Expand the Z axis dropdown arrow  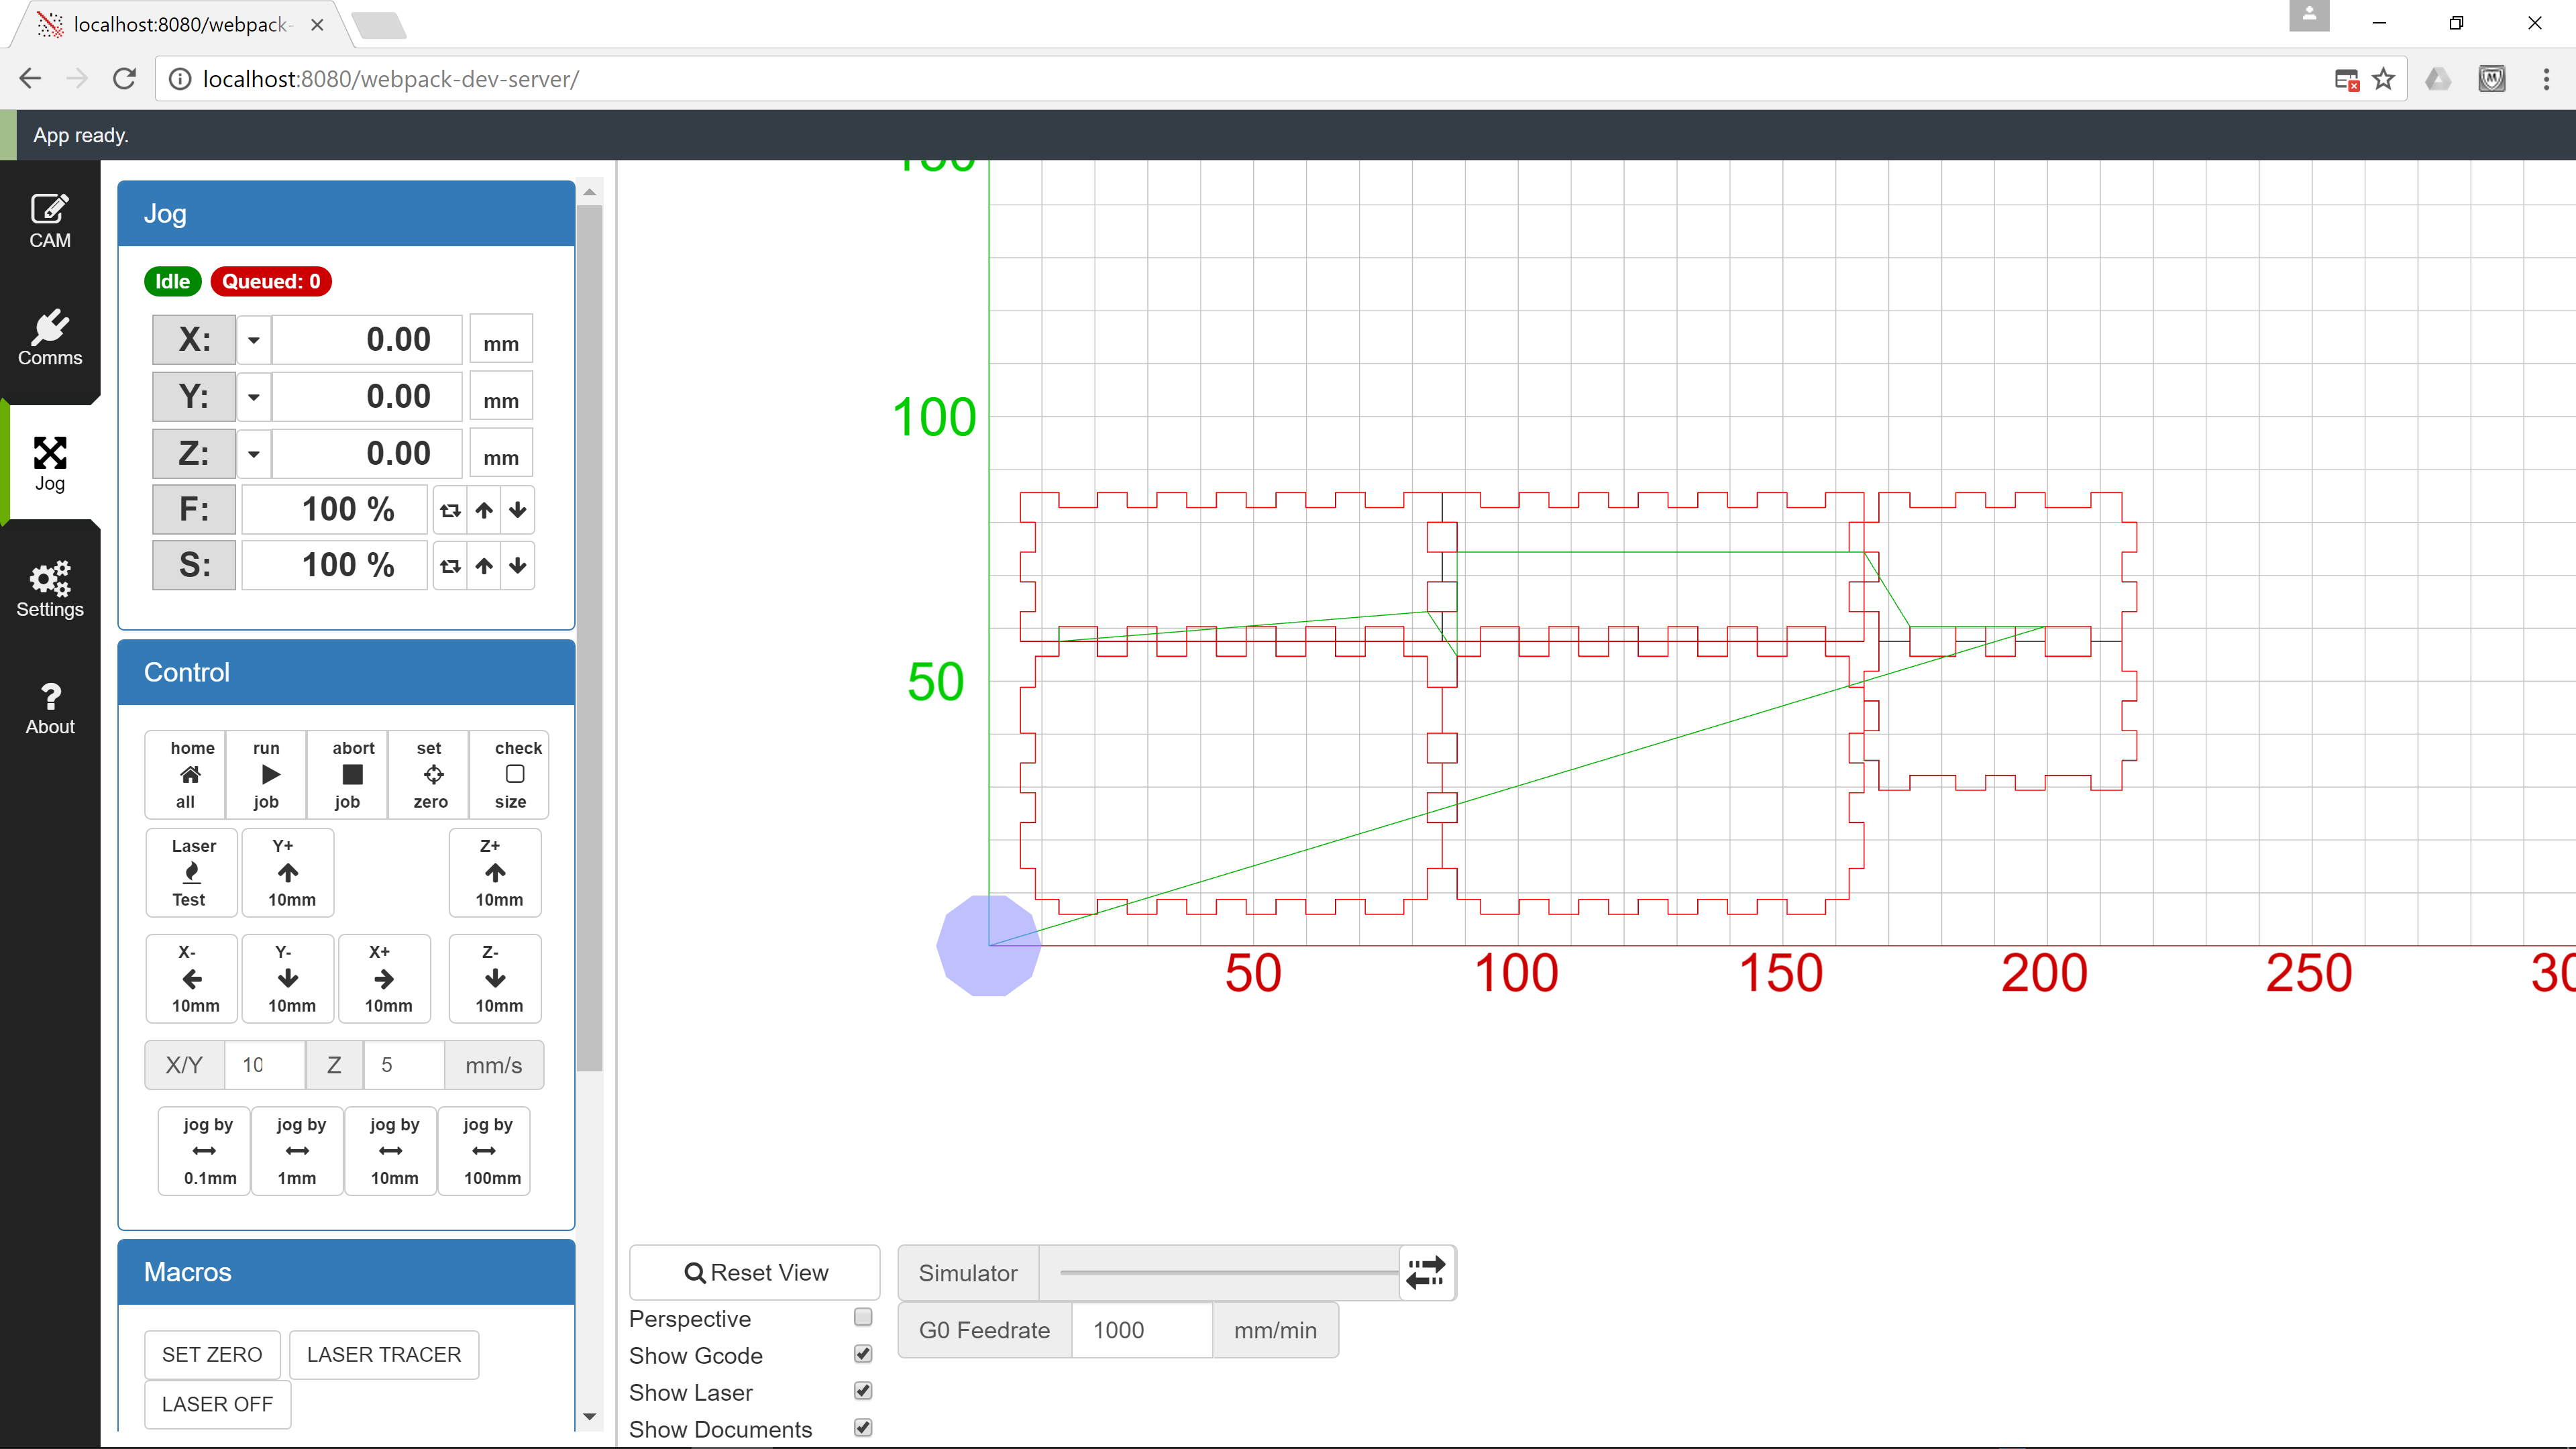pyautogui.click(x=254, y=454)
